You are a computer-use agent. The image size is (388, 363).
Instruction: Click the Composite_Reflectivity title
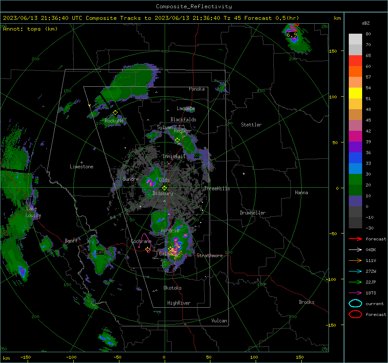click(194, 6)
